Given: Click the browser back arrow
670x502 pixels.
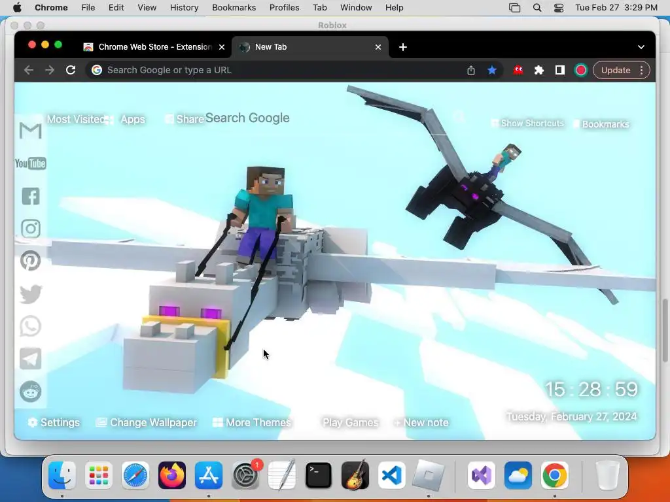Looking at the screenshot, I should pos(29,70).
